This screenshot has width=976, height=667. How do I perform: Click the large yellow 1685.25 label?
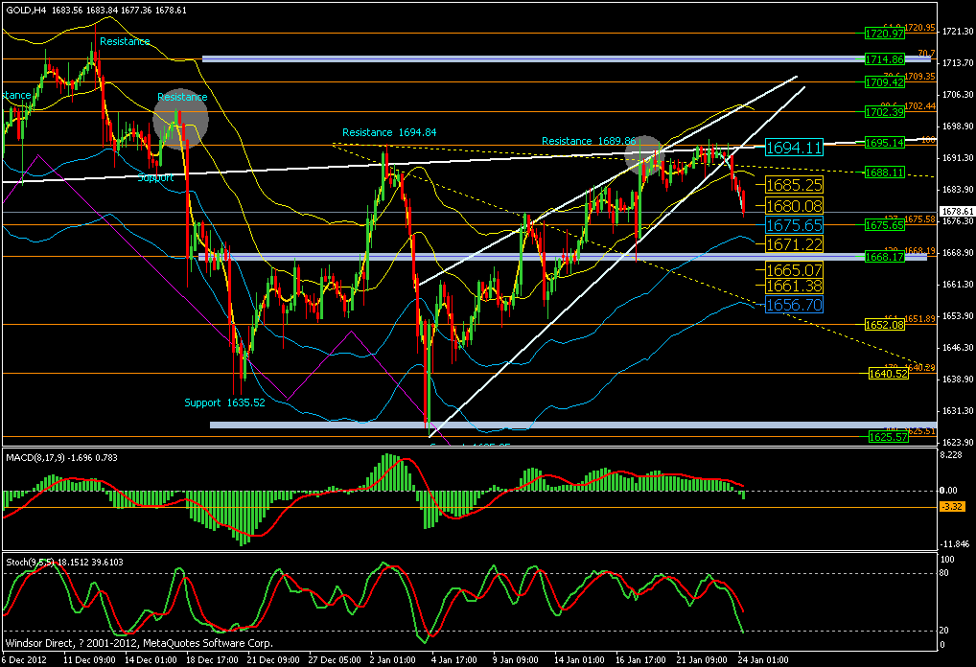pyautogui.click(x=794, y=185)
